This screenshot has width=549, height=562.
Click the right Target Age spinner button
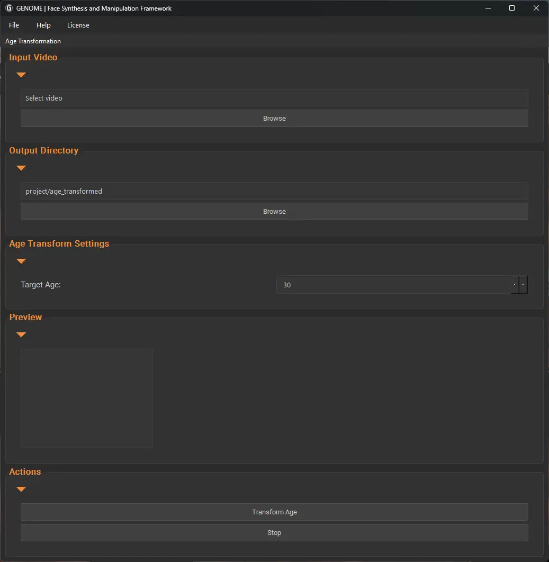523,285
